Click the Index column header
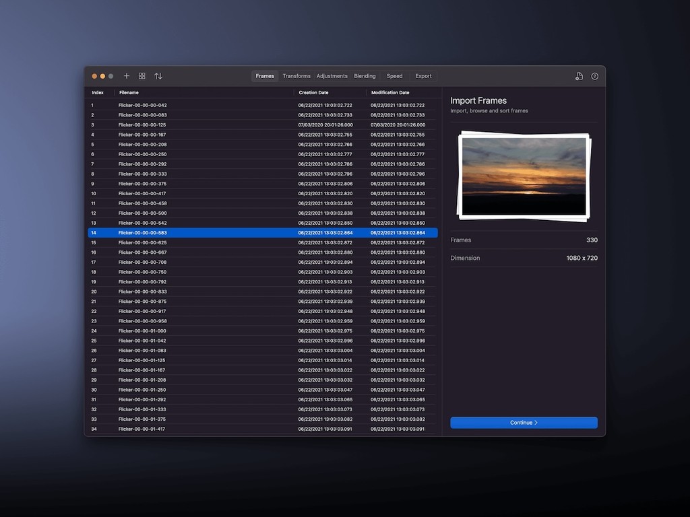 tap(98, 93)
